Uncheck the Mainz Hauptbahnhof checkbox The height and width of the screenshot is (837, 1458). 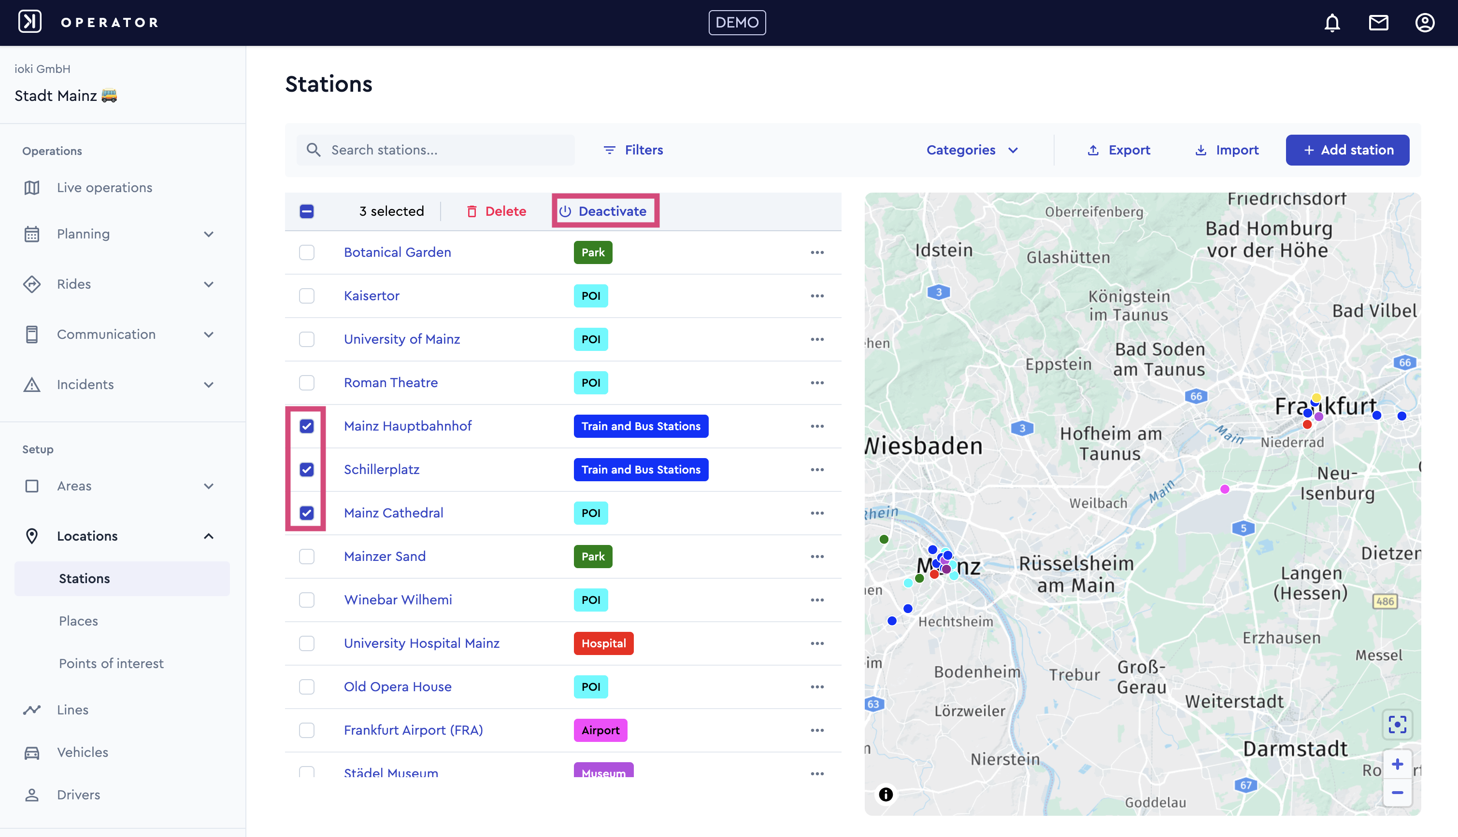pyautogui.click(x=307, y=427)
